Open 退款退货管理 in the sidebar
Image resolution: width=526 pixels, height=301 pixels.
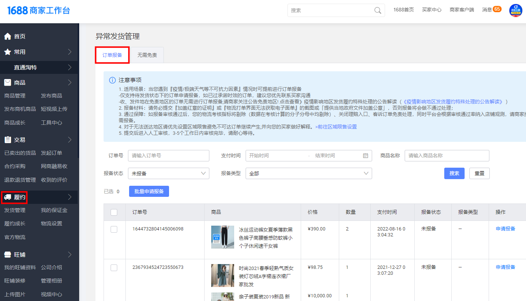coord(20,180)
